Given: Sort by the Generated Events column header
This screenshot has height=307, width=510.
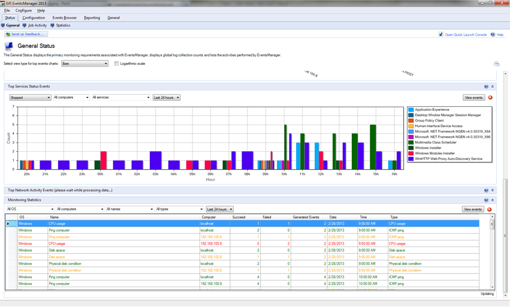Looking at the screenshot, I should click(x=309, y=217).
